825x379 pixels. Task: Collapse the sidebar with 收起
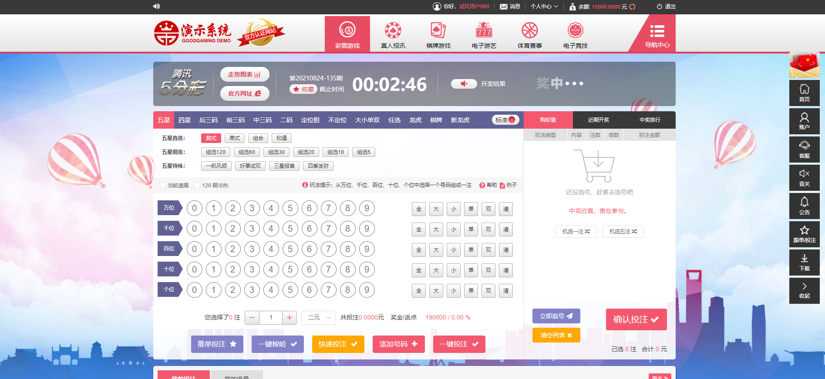pos(804,290)
